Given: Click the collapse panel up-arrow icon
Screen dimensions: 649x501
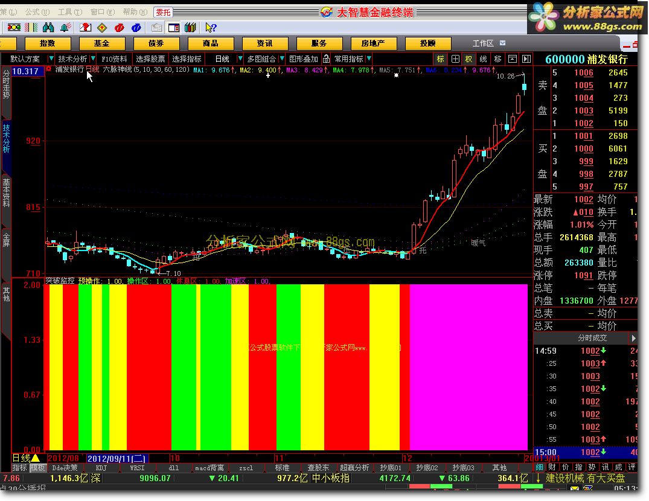Looking at the screenshot, I should [x=513, y=59].
